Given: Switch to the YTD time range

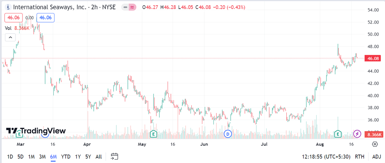Looking at the screenshot, I should 66,156.
